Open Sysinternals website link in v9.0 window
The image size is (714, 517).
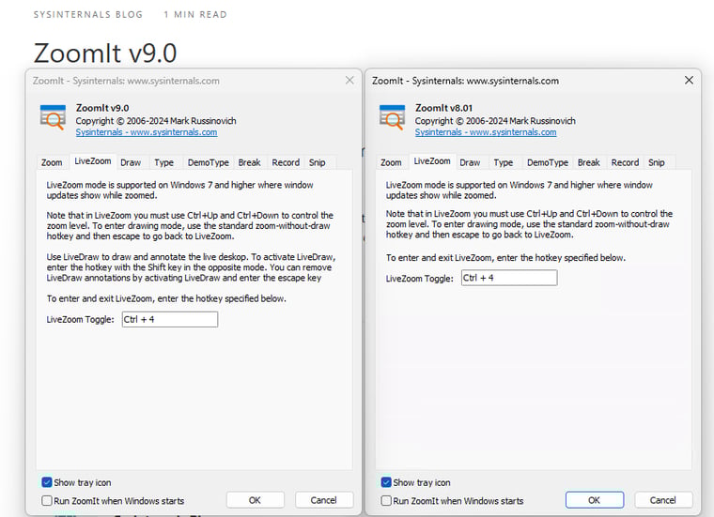coord(147,132)
